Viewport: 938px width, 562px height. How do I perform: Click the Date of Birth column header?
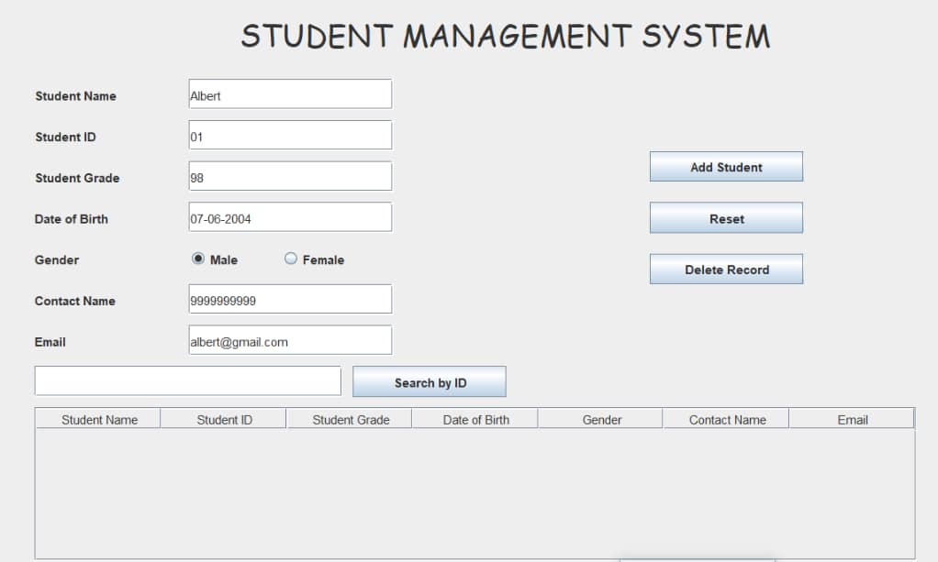click(x=475, y=420)
